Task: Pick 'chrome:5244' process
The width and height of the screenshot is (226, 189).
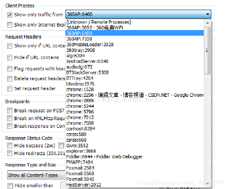Action: click(x=135, y=106)
